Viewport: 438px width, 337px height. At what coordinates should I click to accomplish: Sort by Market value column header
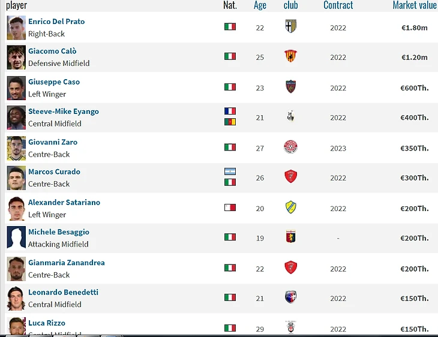pos(415,5)
